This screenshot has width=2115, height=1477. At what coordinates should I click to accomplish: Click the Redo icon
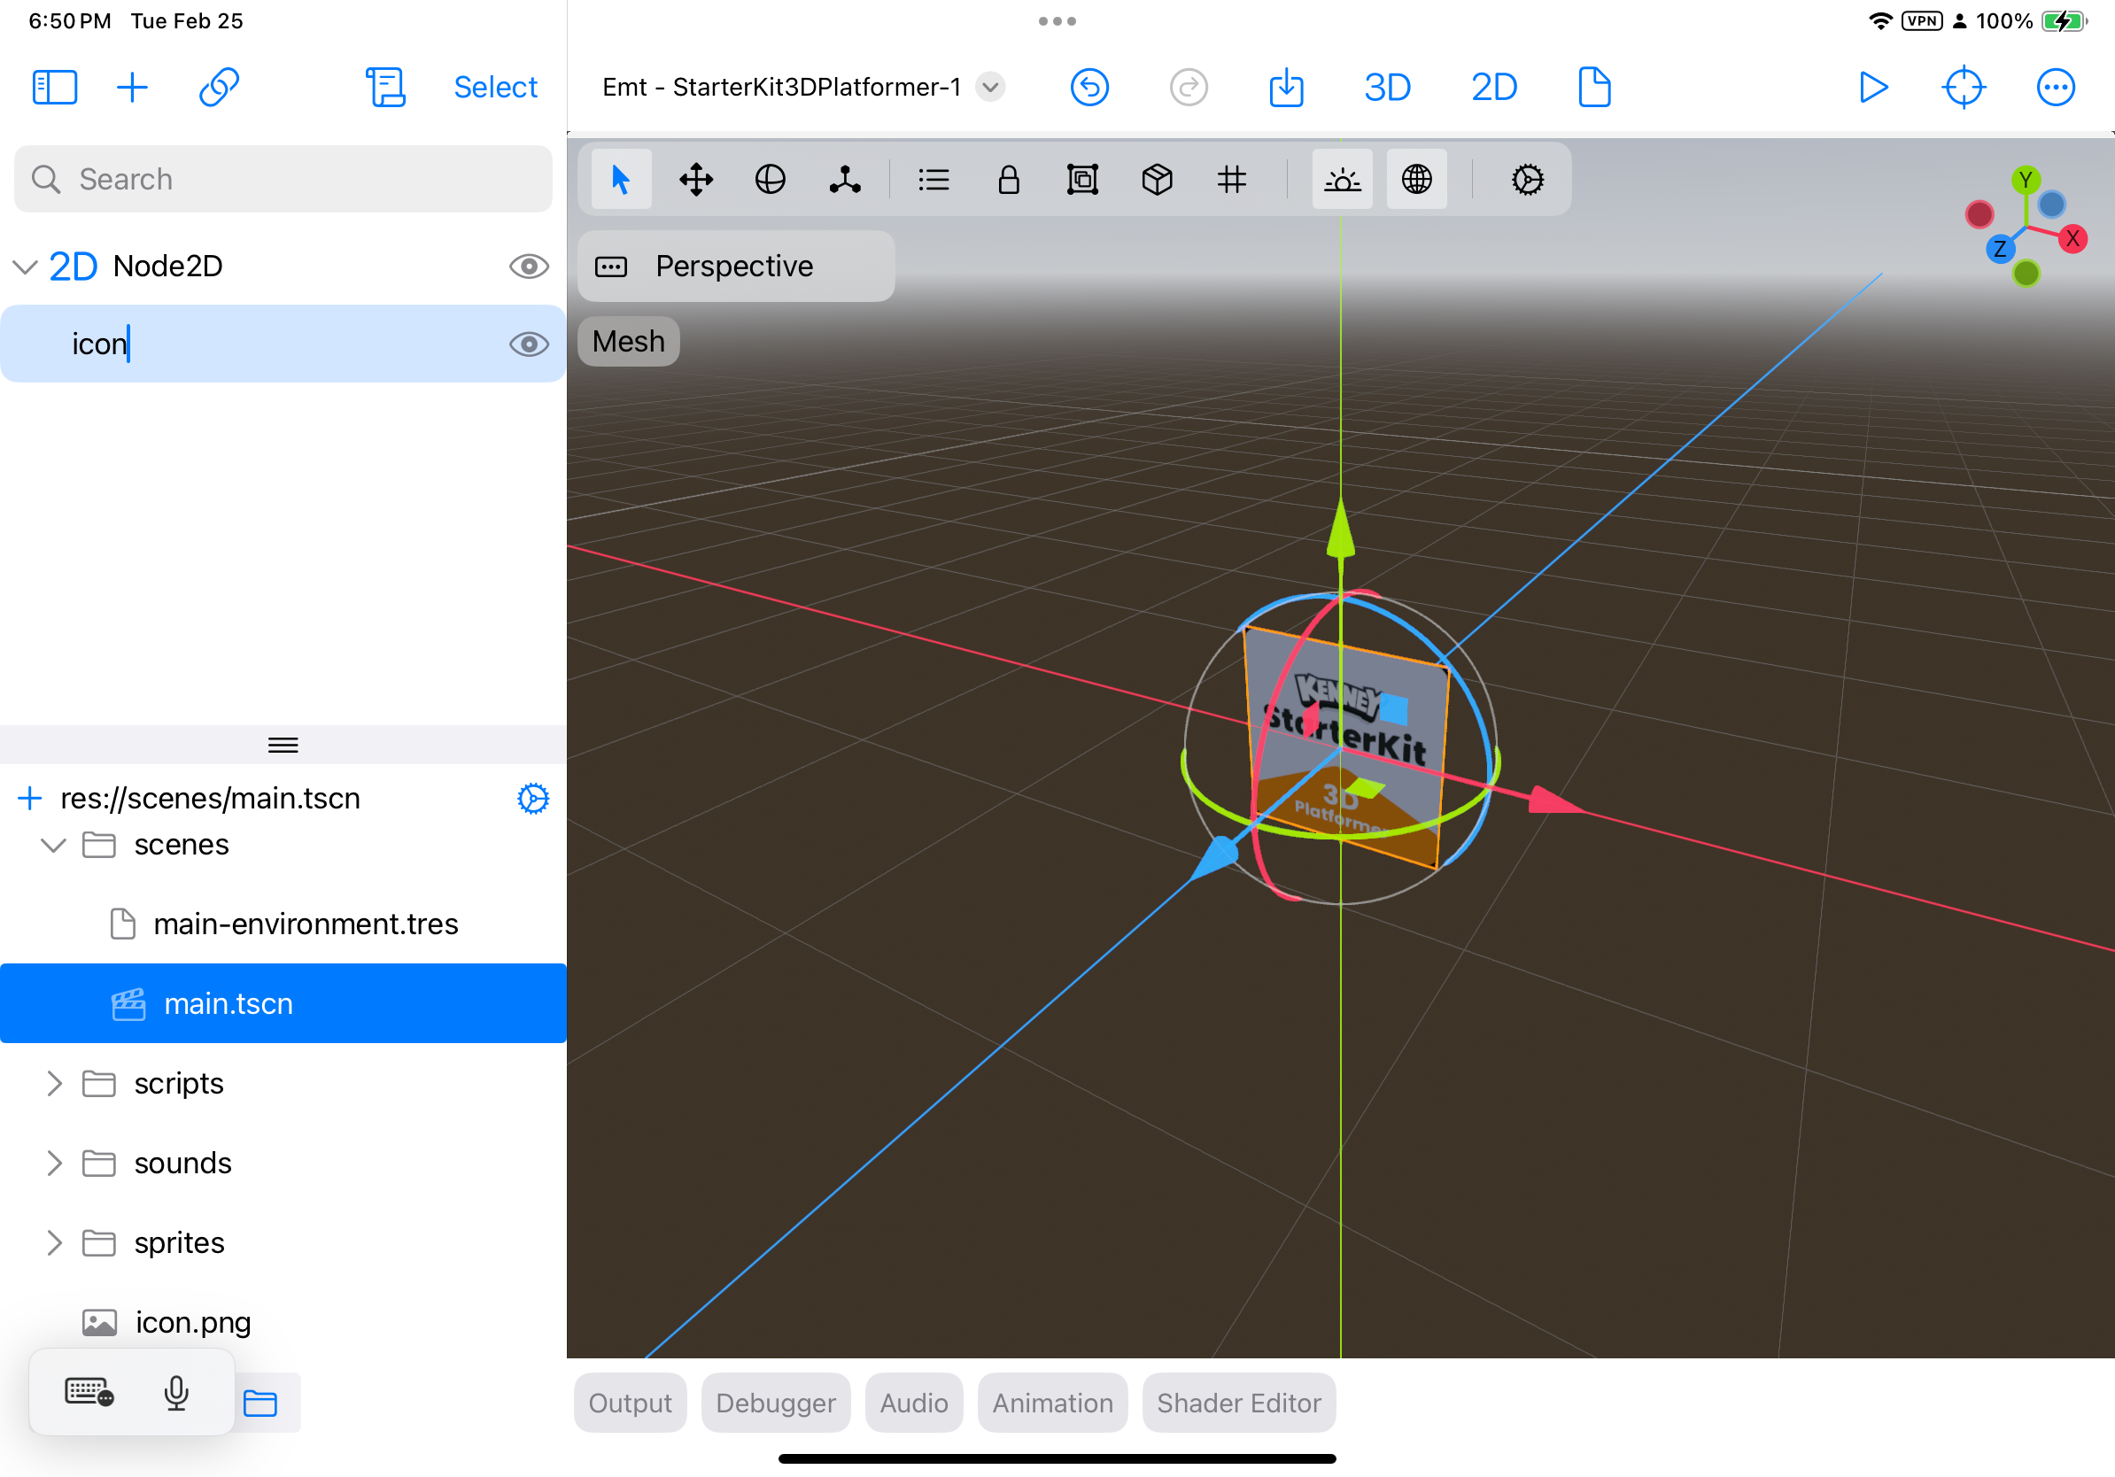(x=1189, y=88)
